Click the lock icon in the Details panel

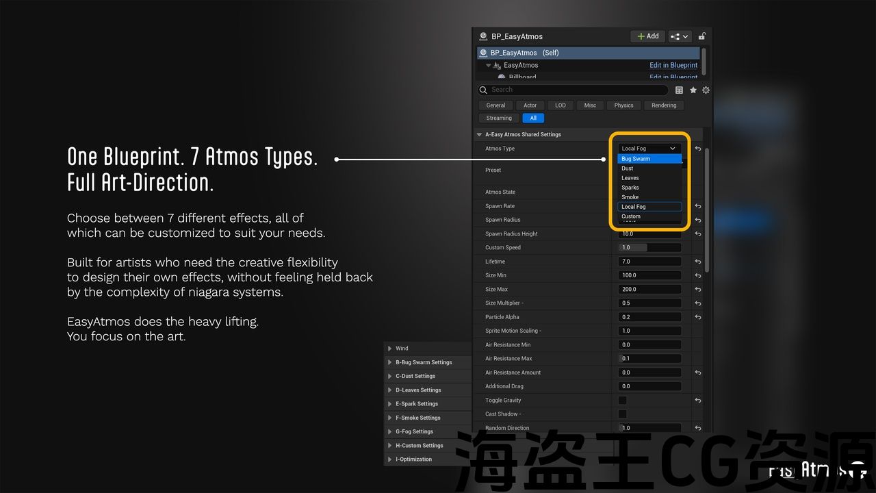(701, 36)
